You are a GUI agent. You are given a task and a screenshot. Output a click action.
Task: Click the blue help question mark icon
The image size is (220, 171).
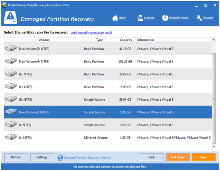coord(60,157)
